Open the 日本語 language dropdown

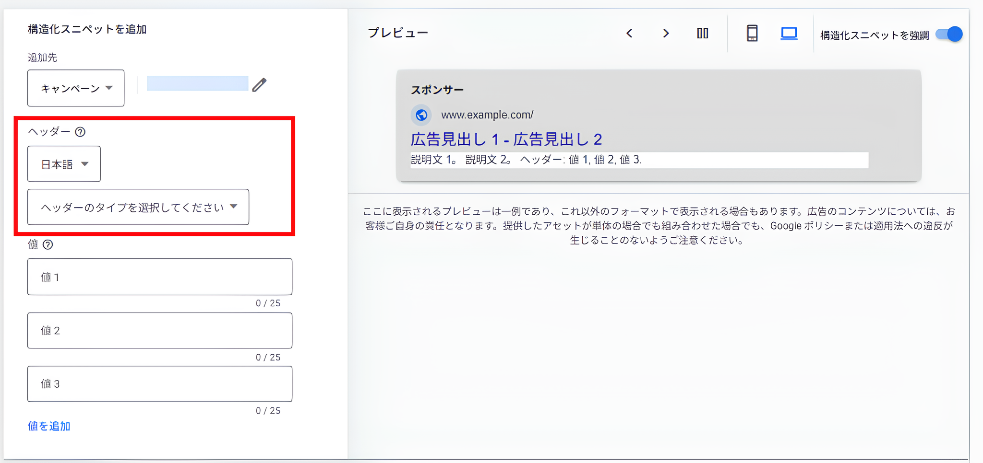coord(64,163)
